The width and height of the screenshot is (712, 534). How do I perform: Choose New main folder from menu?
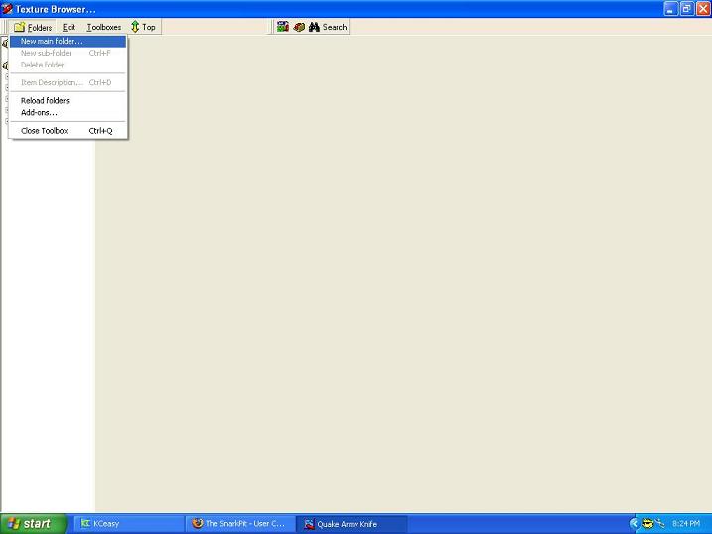click(52, 42)
